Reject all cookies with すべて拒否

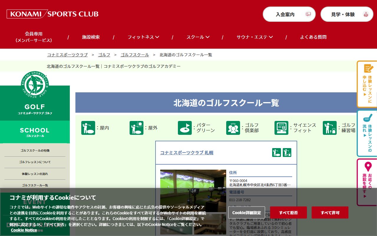[288, 212]
